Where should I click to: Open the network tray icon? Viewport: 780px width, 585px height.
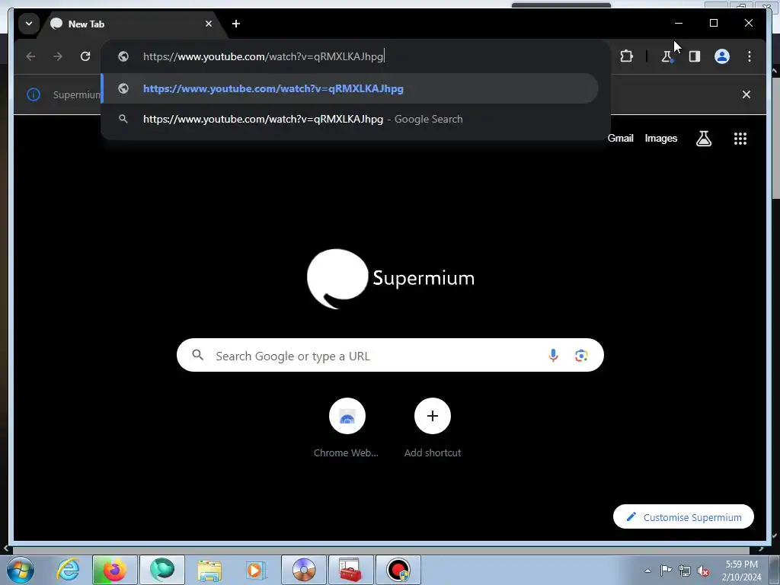685,571
